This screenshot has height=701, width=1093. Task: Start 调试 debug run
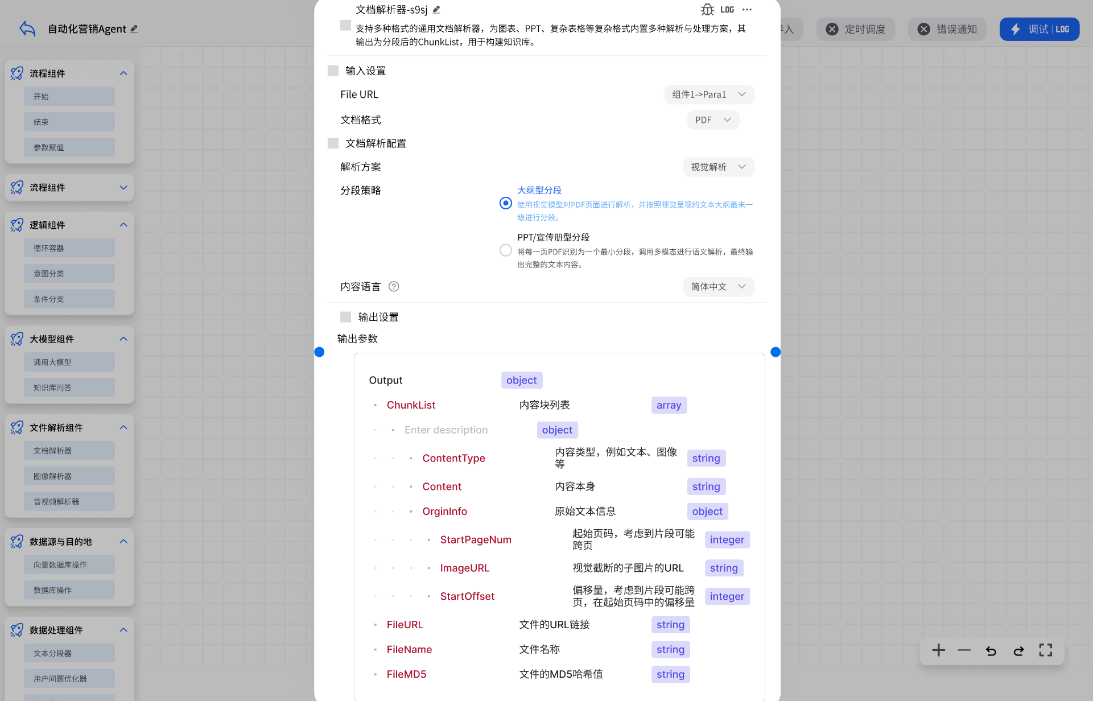(x=1040, y=29)
